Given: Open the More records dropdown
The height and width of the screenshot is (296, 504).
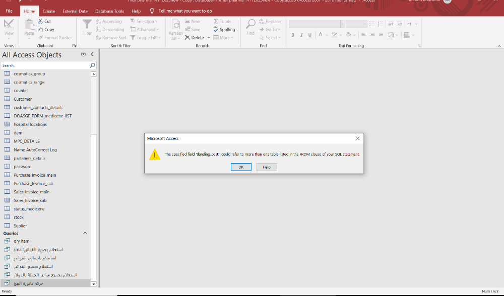Looking at the screenshot, I should (223, 38).
